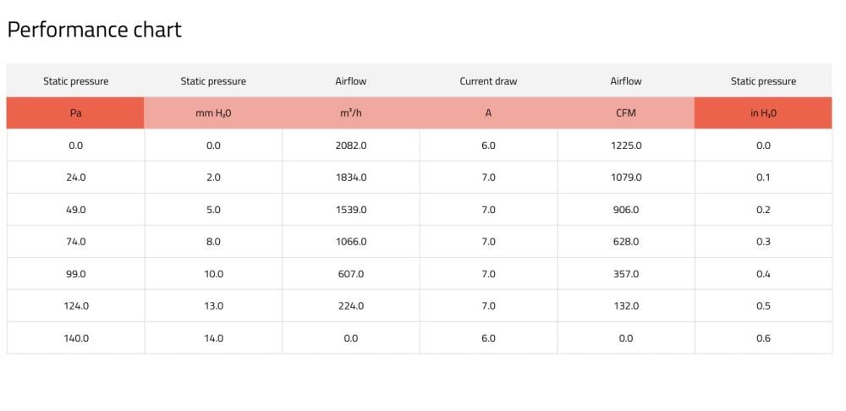The image size is (846, 411).
Task: Click the 132.0 CFM cell
Action: click(x=626, y=306)
